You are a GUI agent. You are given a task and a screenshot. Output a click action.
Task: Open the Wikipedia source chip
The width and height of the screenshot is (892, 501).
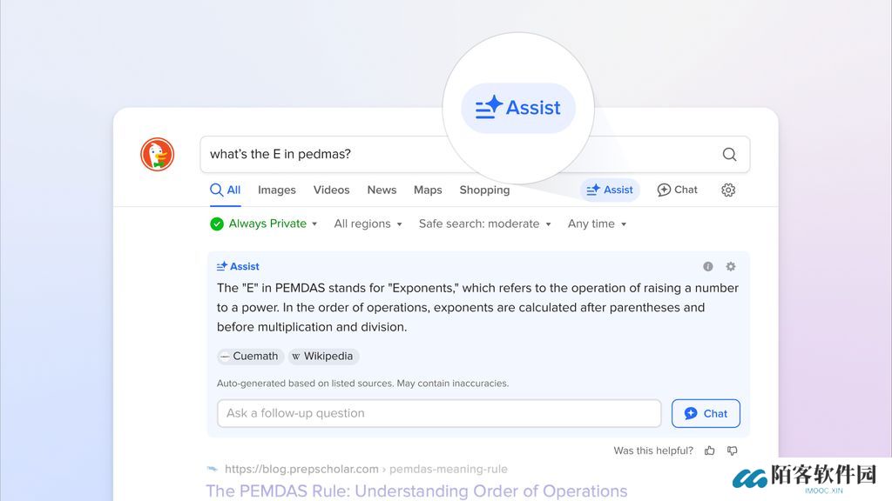323,356
